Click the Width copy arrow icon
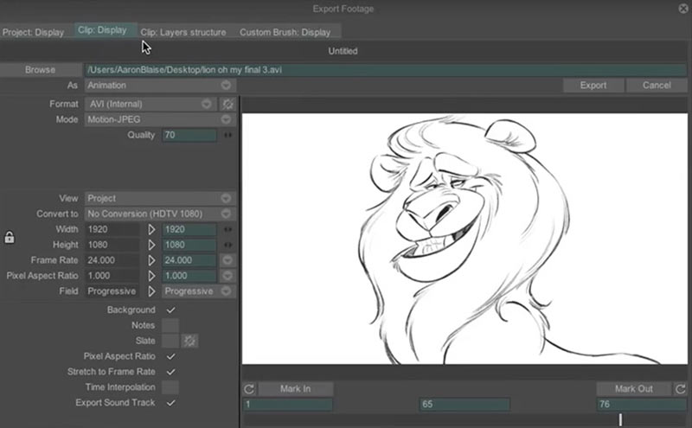The height and width of the screenshot is (428, 692). 151,229
